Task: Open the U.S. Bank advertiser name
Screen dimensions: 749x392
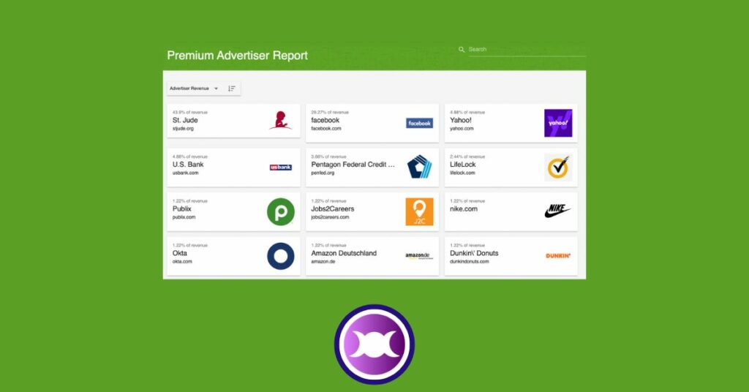Action: 188,165
